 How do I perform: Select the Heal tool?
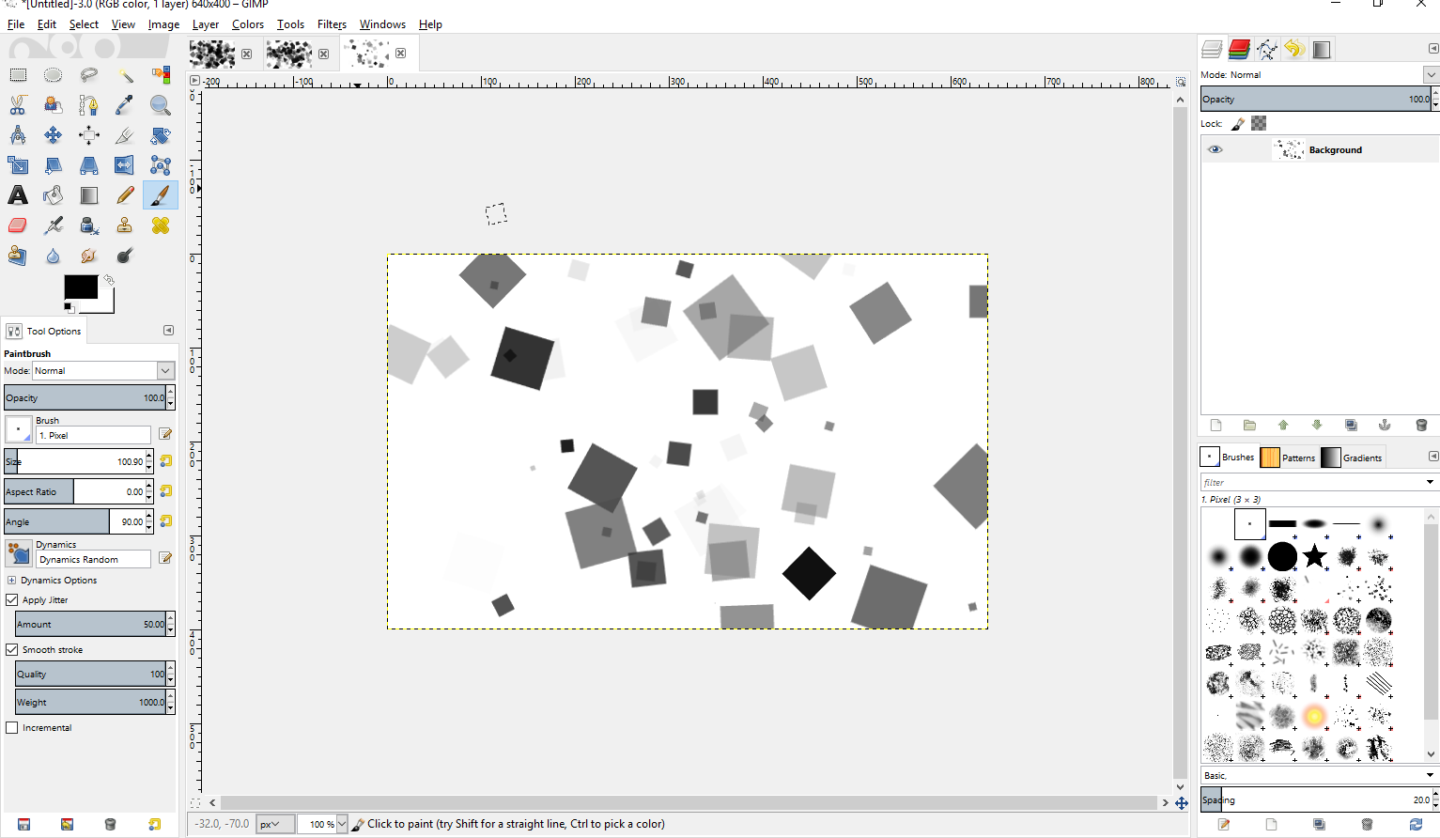161,225
